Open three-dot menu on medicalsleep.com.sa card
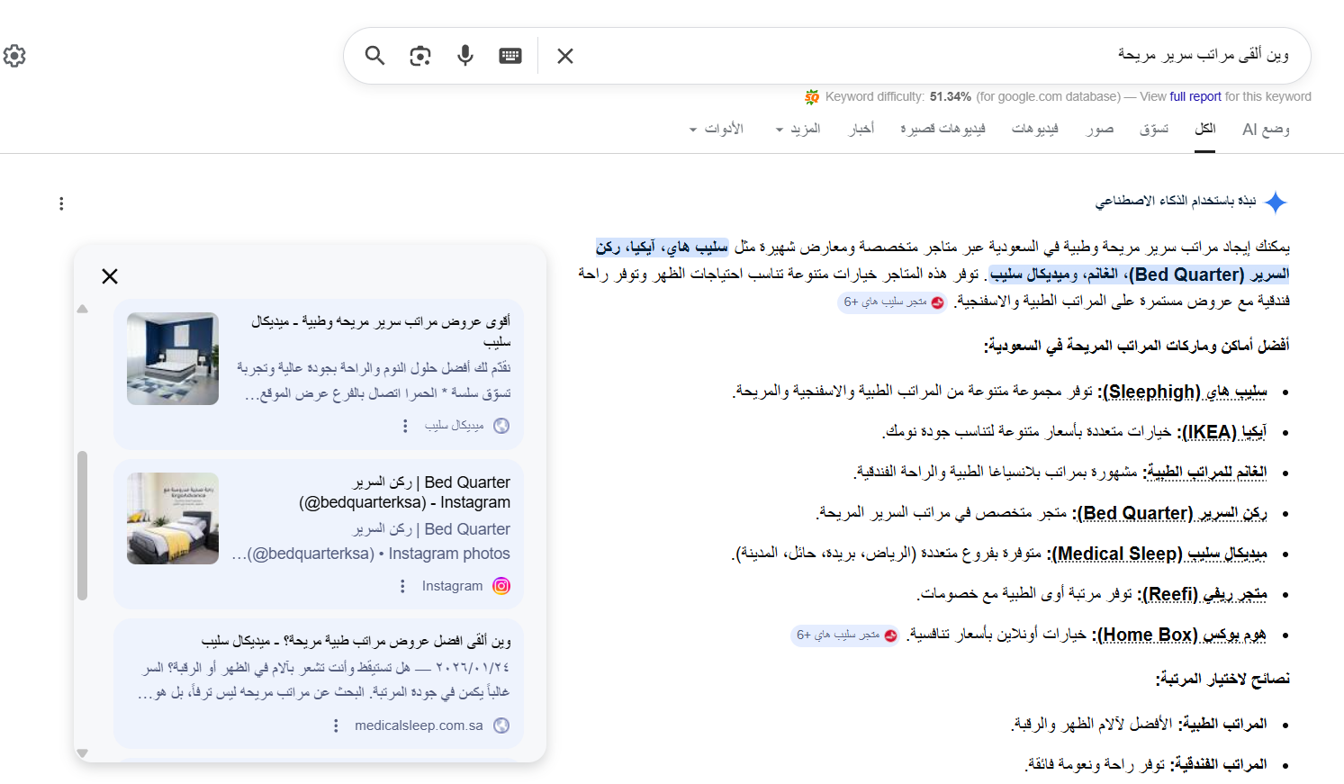 337,725
